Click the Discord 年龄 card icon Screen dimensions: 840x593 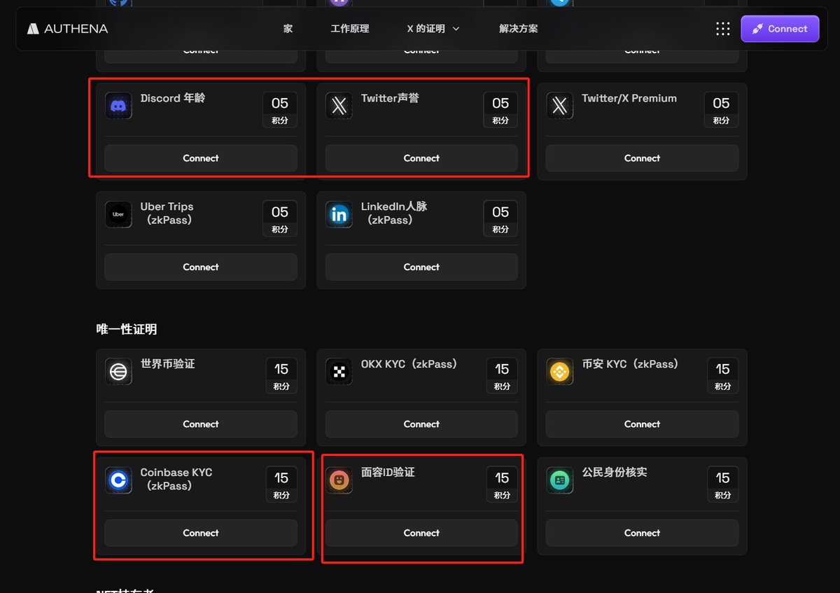pyautogui.click(x=118, y=106)
